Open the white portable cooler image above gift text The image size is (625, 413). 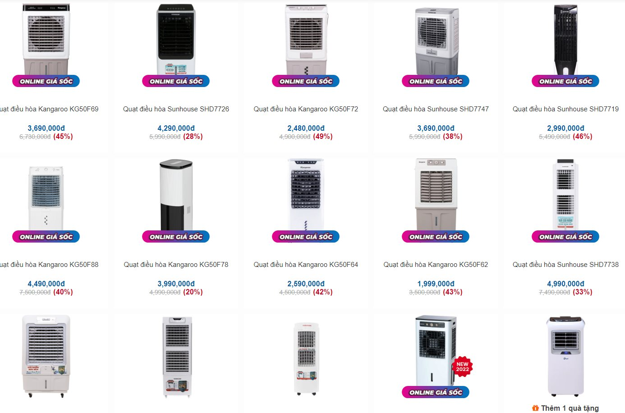pos(565,356)
